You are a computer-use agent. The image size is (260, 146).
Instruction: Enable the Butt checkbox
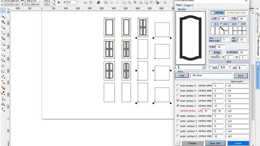(210, 67)
